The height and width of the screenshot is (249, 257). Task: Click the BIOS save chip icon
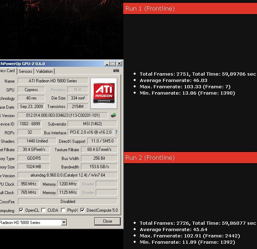[113, 115]
